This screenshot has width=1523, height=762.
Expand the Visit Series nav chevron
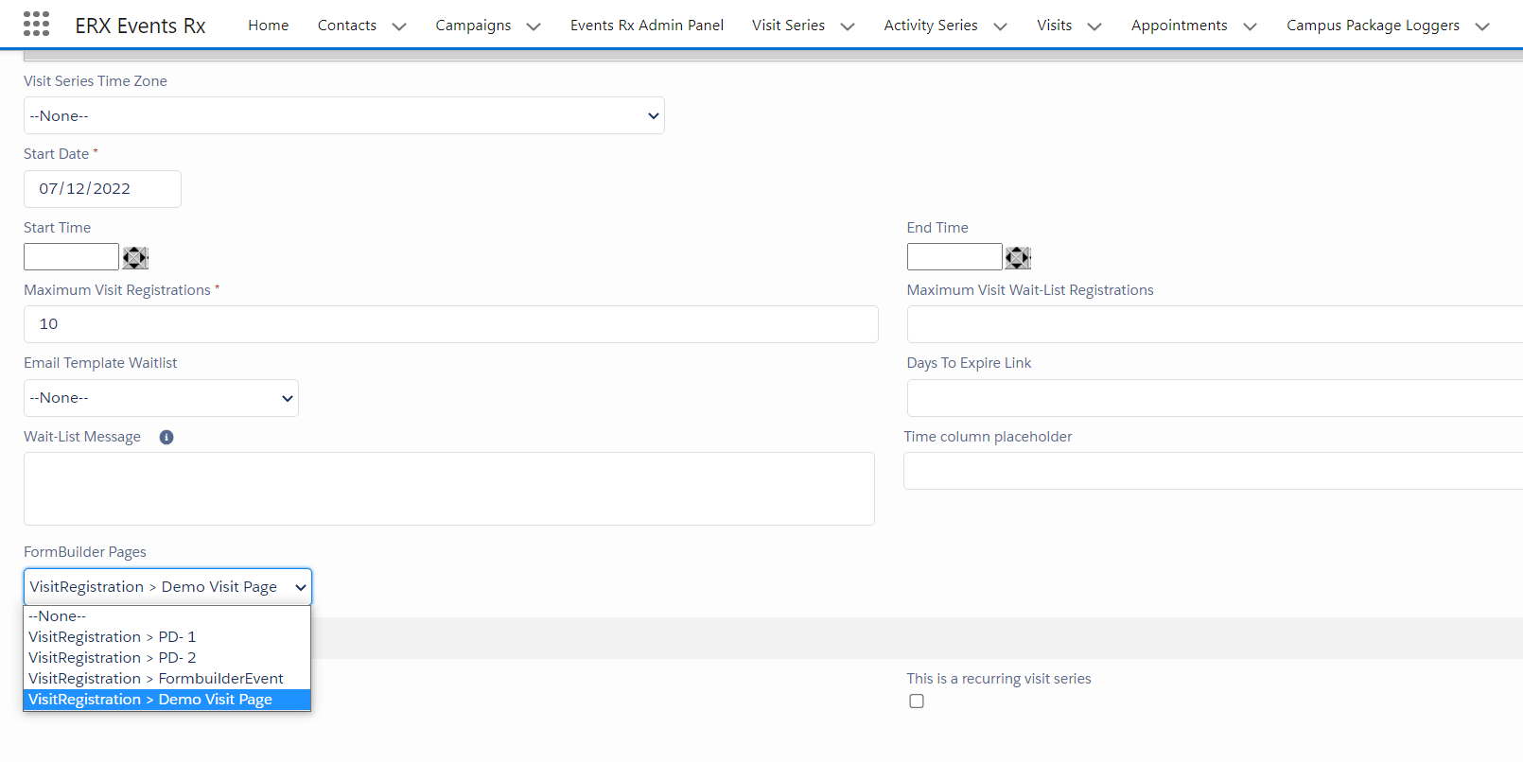(x=848, y=26)
